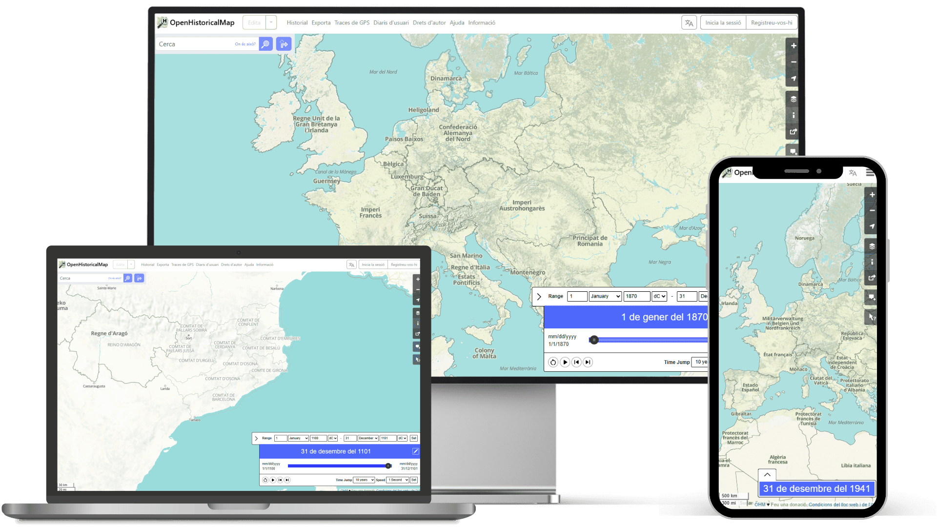
Task: Step to the previous timeline frame
Action: click(576, 362)
